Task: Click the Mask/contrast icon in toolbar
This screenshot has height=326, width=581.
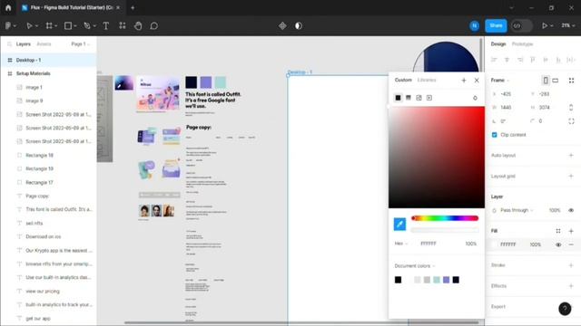Action: pyautogui.click(x=299, y=26)
